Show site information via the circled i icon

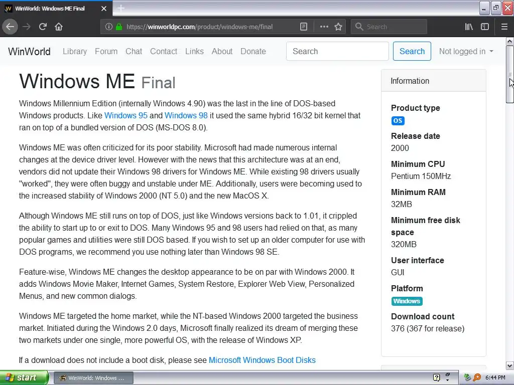[109, 27]
